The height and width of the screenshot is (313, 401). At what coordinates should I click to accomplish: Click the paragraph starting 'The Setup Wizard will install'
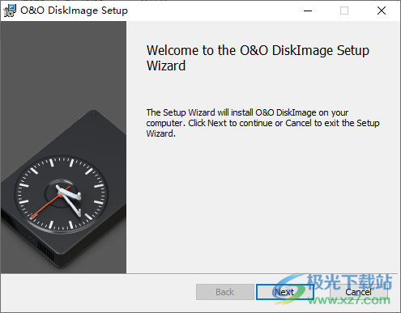click(x=262, y=123)
